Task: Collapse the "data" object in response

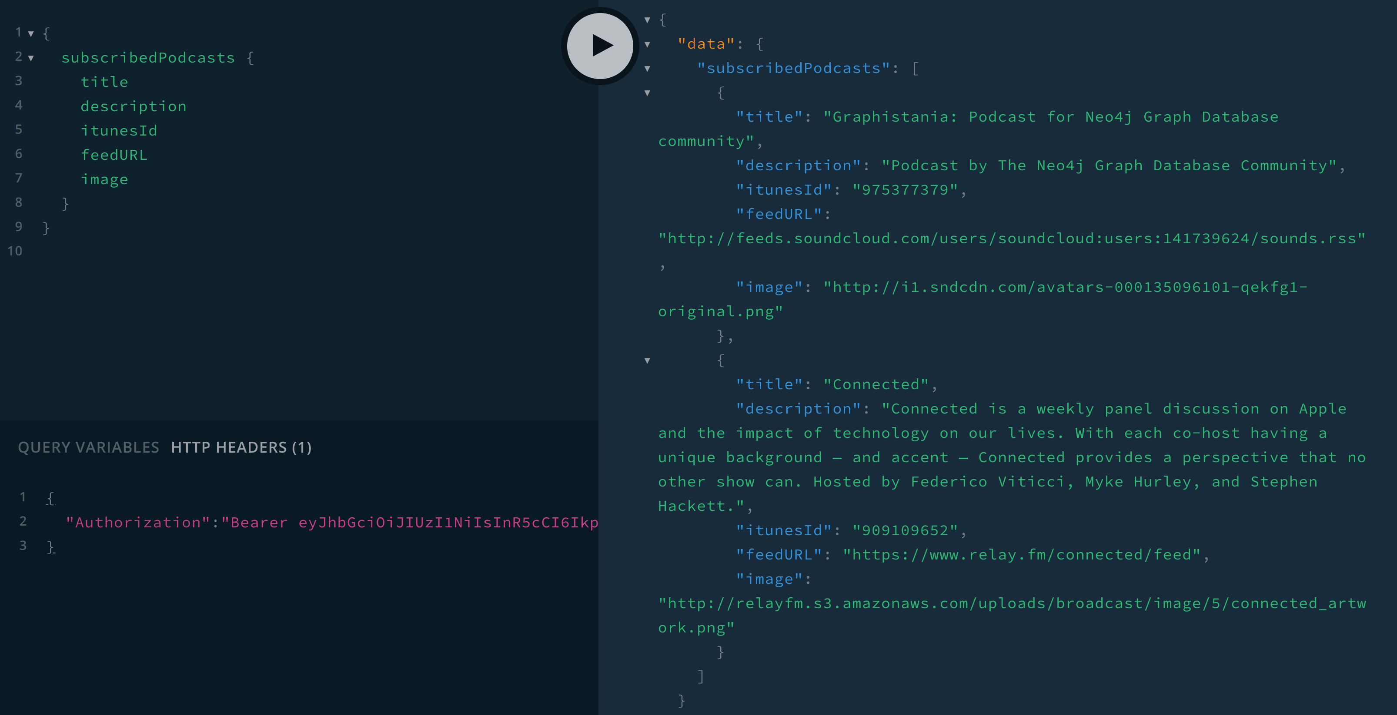Action: pos(647,44)
